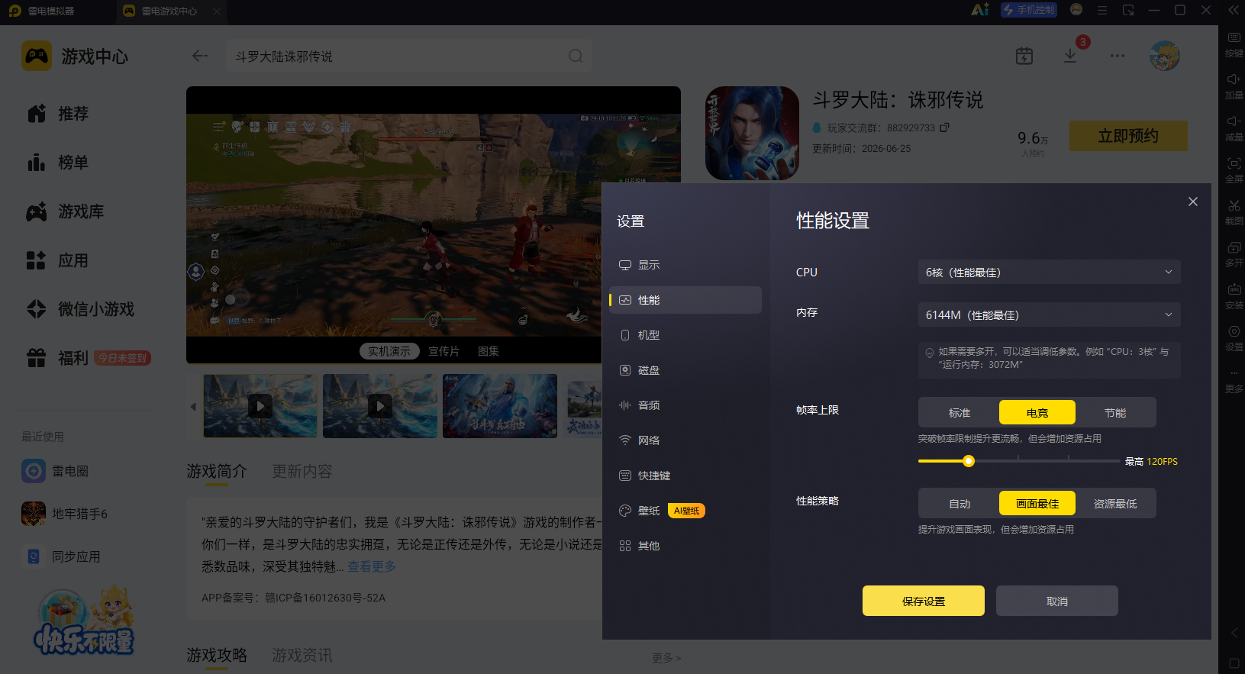Click the search magnifier icon
1245x674 pixels.
pos(576,56)
